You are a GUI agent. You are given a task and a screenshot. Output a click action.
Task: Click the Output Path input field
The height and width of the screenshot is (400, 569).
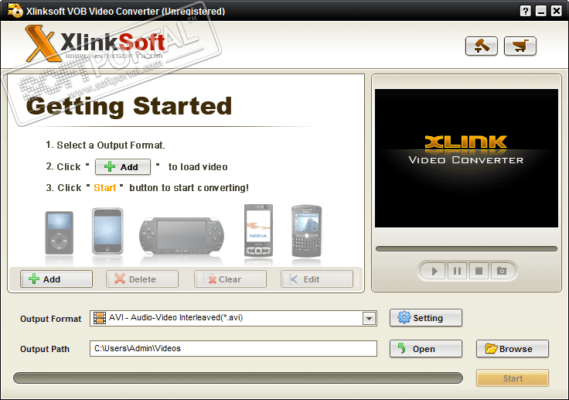[x=233, y=348]
